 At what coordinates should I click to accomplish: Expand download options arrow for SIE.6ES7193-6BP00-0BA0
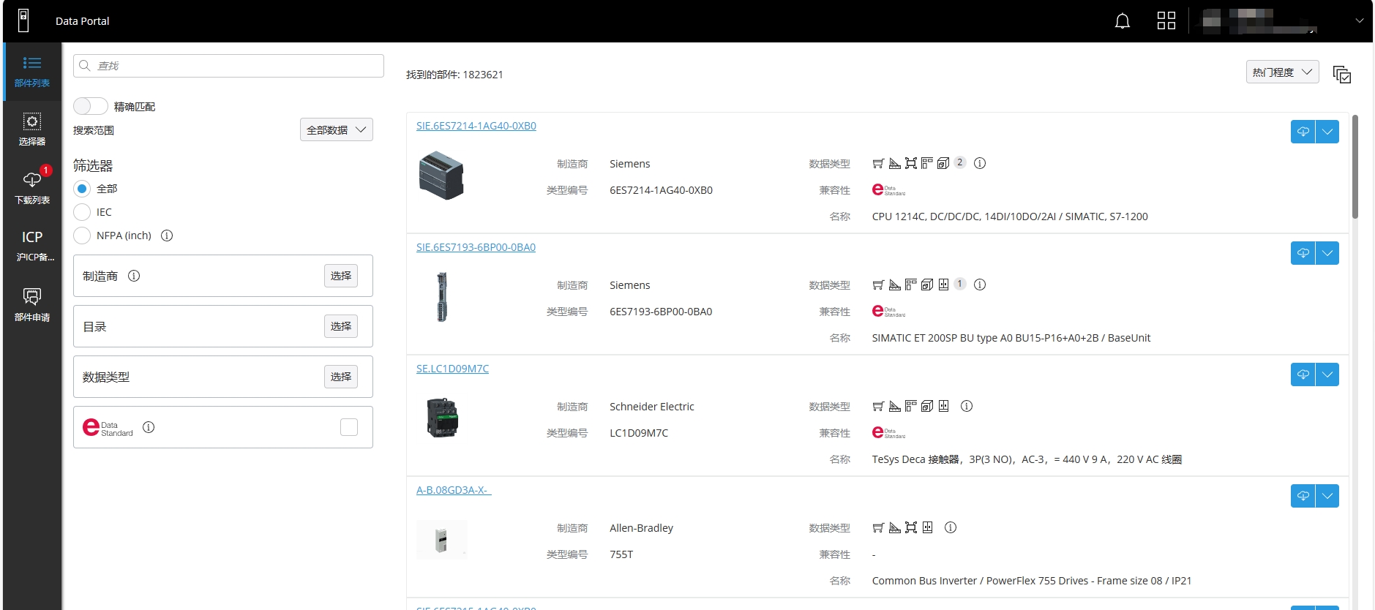coord(1327,253)
